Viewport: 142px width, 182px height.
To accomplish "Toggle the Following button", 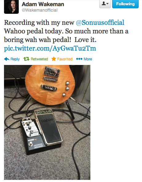I will click(x=125, y=4).
